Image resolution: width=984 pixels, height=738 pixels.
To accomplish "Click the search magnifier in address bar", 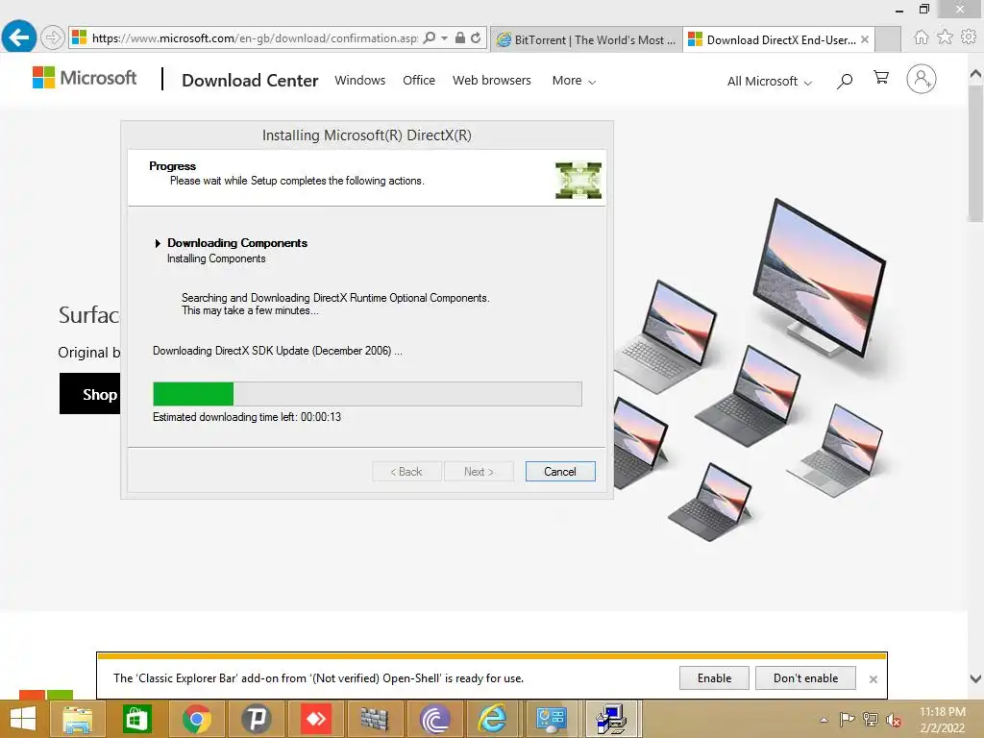I will pyautogui.click(x=430, y=38).
